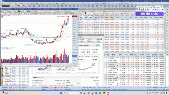Click blue KOSPI legend swatch in comparison chart
The width and height of the screenshot is (169, 95).
point(95,56)
